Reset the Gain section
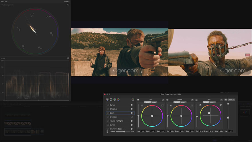The width and height of the screenshot is (252, 142). tap(196, 100)
